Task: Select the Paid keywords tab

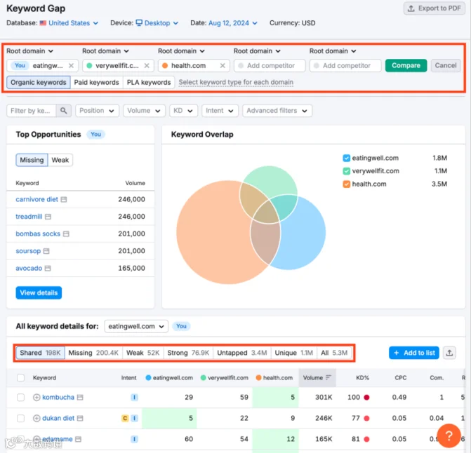Action: (x=96, y=83)
